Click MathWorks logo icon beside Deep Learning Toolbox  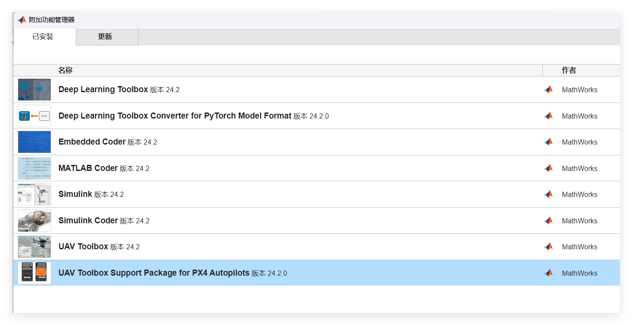click(549, 90)
